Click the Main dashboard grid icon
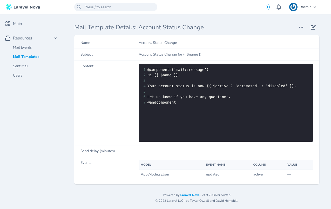 (8, 24)
